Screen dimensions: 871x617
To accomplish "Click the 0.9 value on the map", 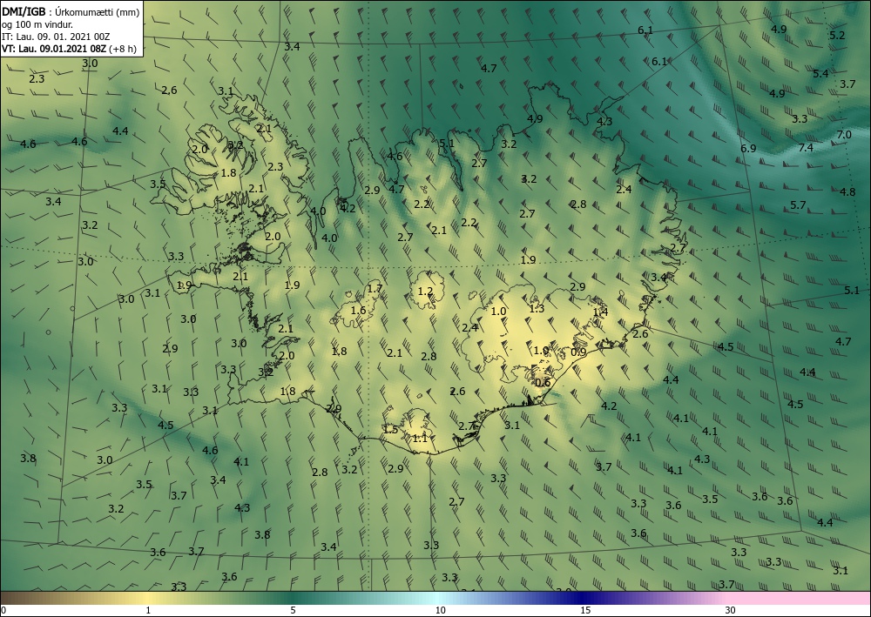I will click(578, 352).
